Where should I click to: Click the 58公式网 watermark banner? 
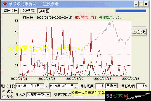(128, 96)
